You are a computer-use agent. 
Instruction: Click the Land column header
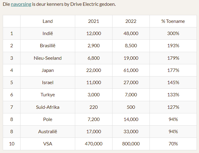click(x=48, y=21)
